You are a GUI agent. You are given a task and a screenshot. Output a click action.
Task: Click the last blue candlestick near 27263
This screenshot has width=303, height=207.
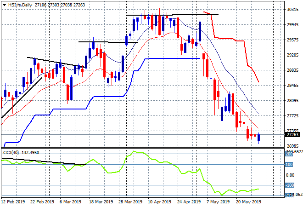259,138
